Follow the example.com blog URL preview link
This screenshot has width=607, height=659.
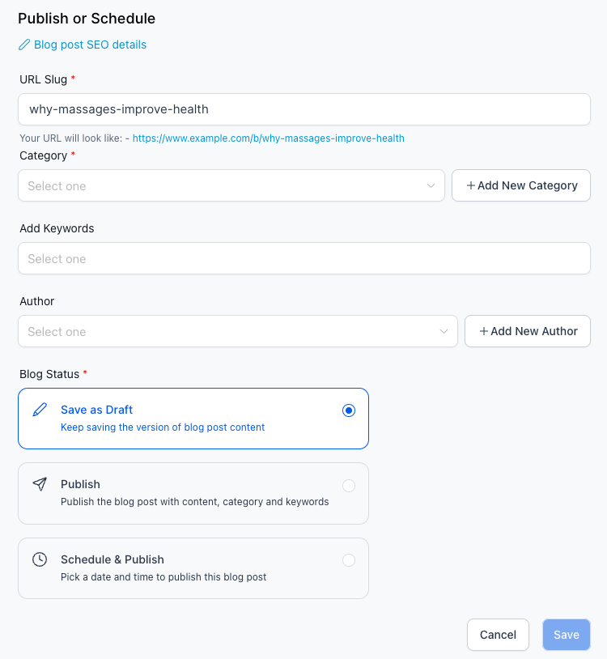[269, 138]
